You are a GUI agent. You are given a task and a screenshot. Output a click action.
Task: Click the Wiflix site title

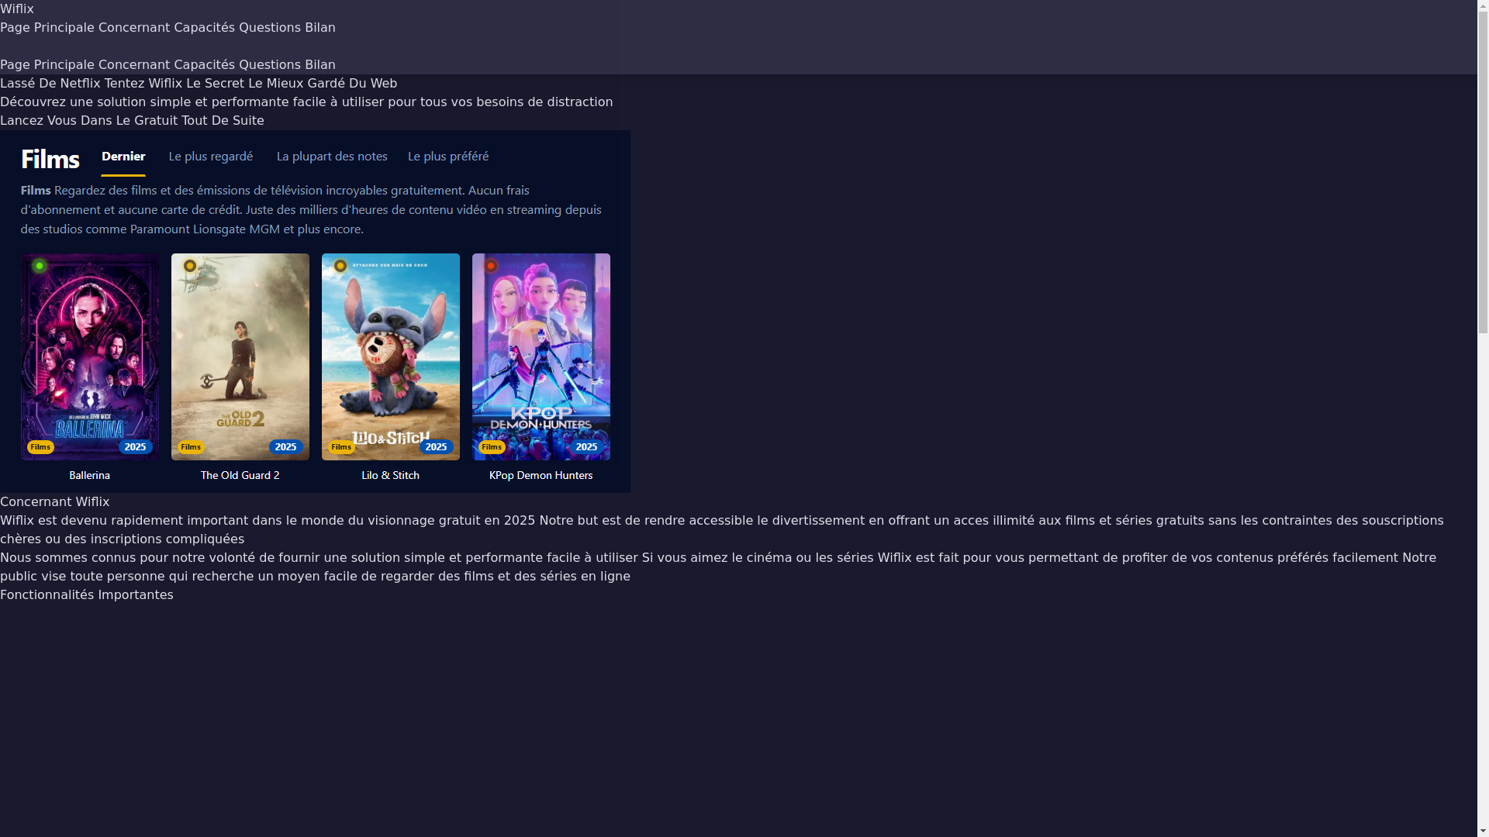click(17, 9)
